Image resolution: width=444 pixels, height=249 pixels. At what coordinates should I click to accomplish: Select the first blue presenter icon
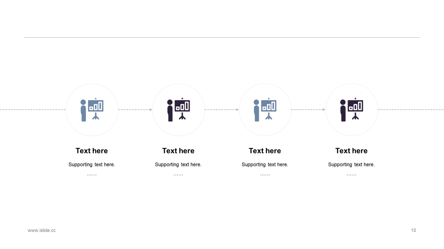[92, 110]
